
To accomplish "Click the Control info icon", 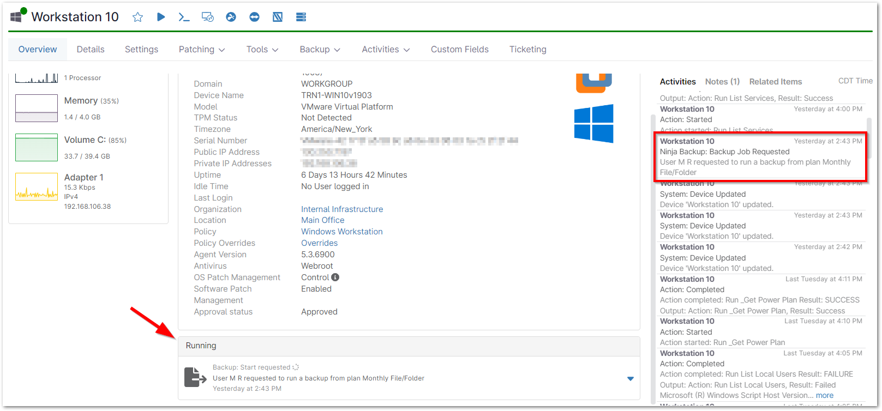I will pyautogui.click(x=335, y=277).
